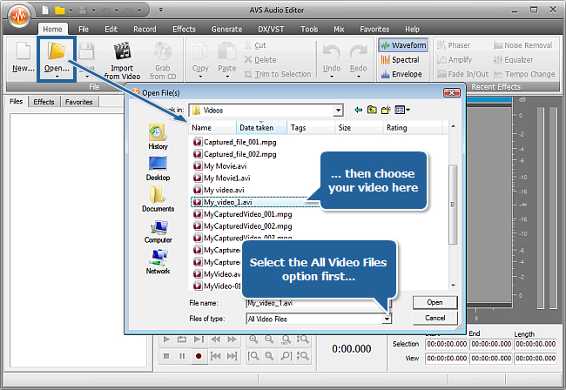Open Network location in dialog sidebar
566x390 pixels.
158,261
